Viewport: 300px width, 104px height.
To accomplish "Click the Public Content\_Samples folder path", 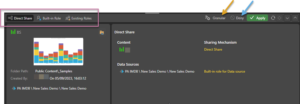I will click(54, 71).
